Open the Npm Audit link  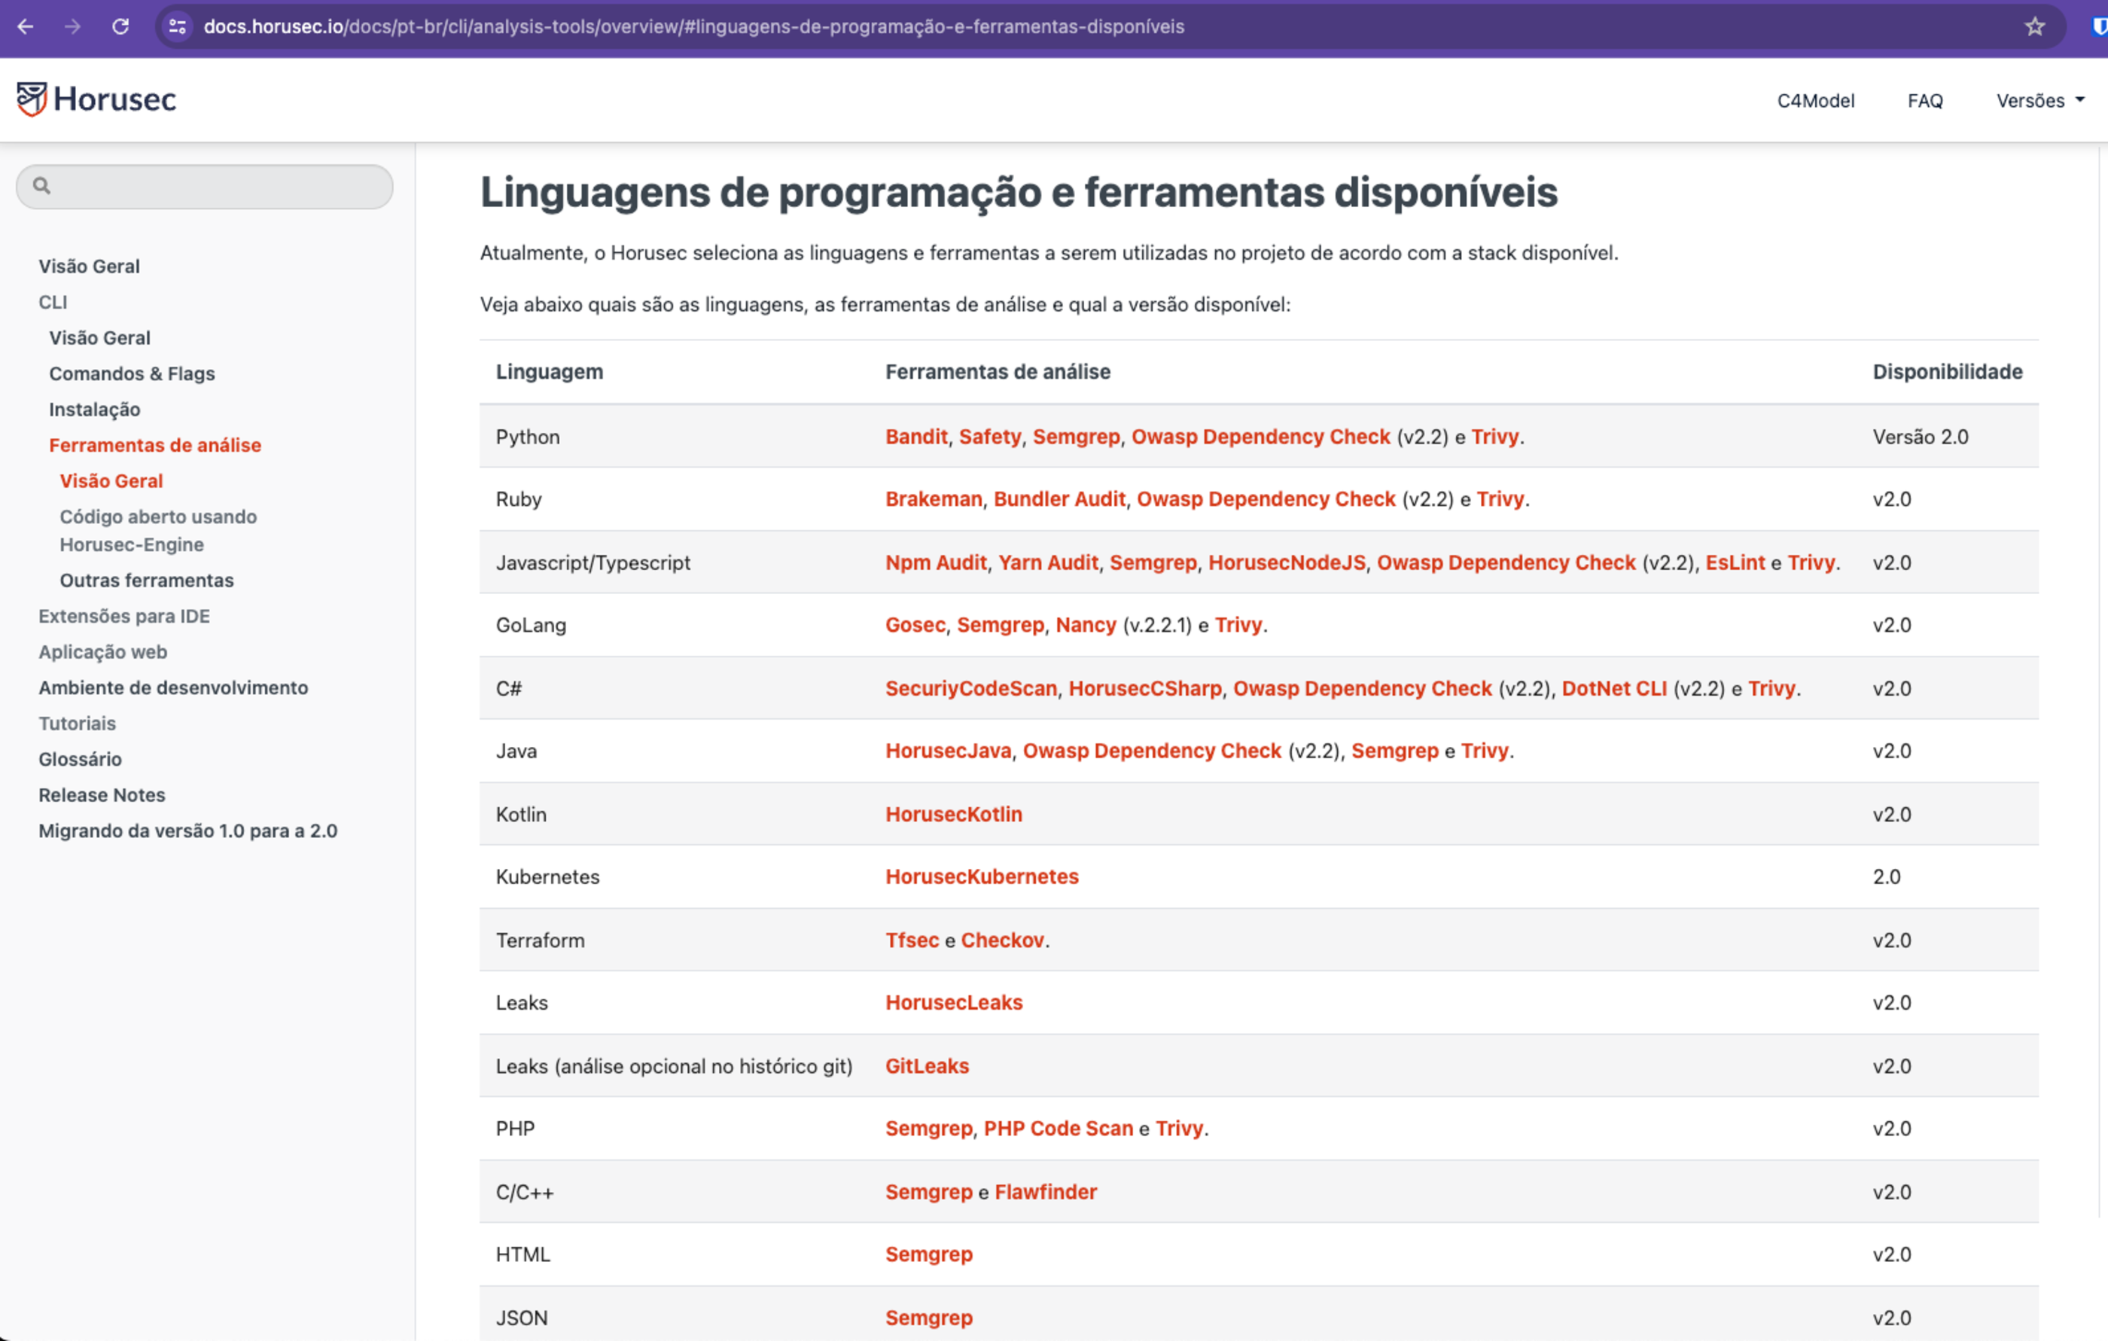pos(936,563)
